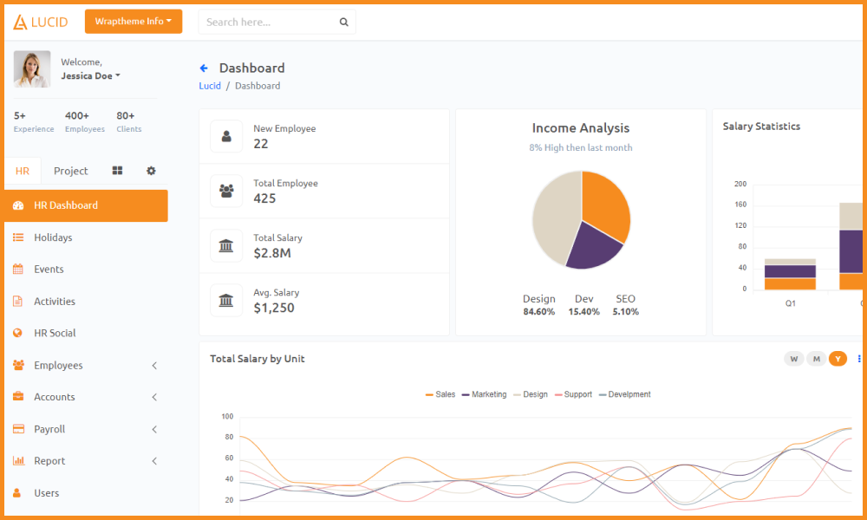Click the Lucid breadcrumb link
The image size is (867, 520).
(x=210, y=86)
